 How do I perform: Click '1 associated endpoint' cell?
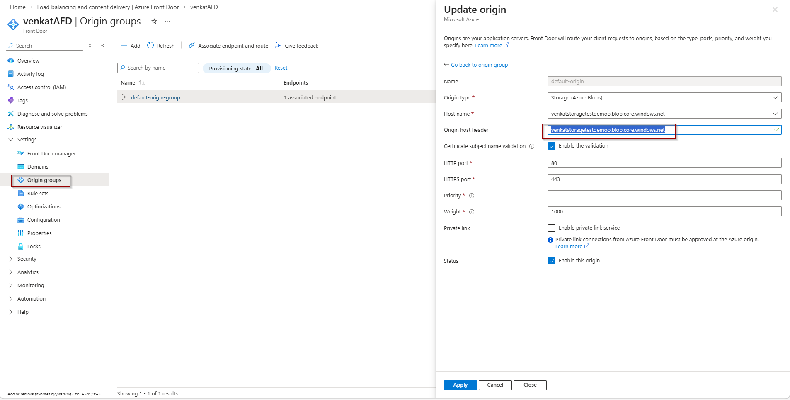click(310, 97)
